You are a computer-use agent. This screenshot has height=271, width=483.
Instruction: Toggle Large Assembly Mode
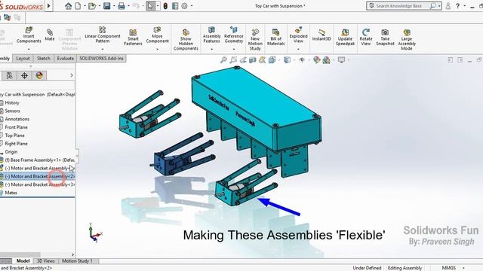407,40
